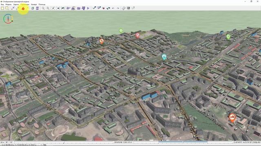Click the undo arrow toolbar icon

coord(113,8)
